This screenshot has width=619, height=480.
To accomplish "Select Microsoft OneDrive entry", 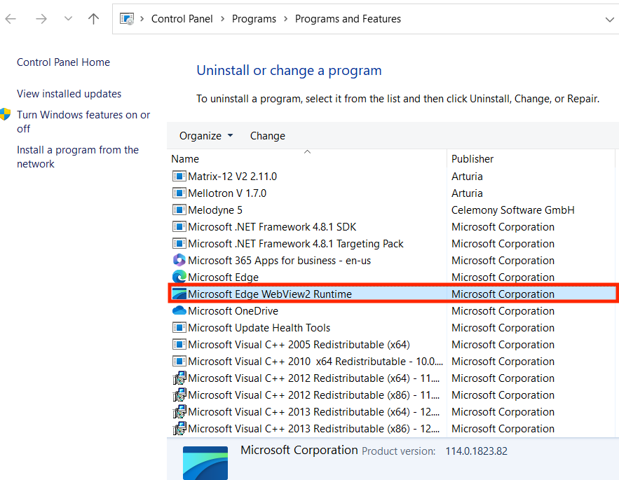I will tap(233, 311).
